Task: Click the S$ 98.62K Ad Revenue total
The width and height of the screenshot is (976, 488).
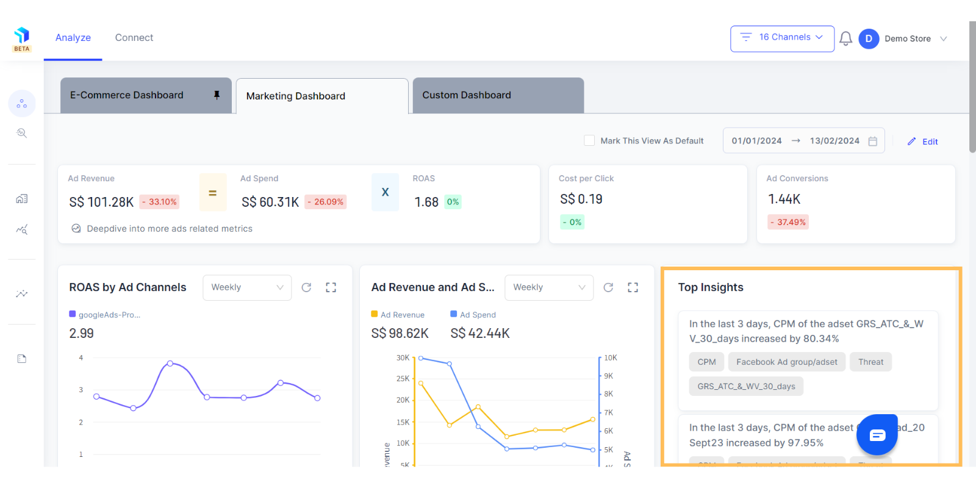Action: pos(400,334)
